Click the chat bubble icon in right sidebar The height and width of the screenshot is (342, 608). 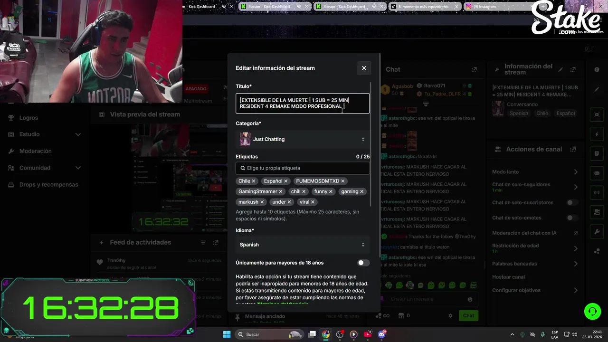point(597,173)
